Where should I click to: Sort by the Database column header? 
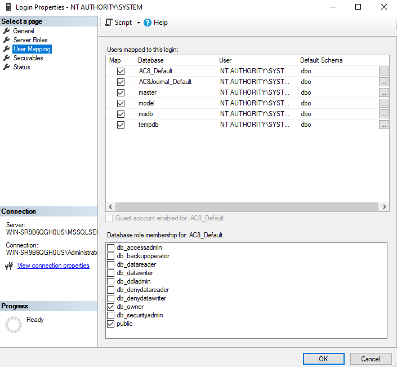(x=175, y=60)
